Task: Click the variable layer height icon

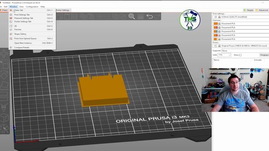Action: 140,16
